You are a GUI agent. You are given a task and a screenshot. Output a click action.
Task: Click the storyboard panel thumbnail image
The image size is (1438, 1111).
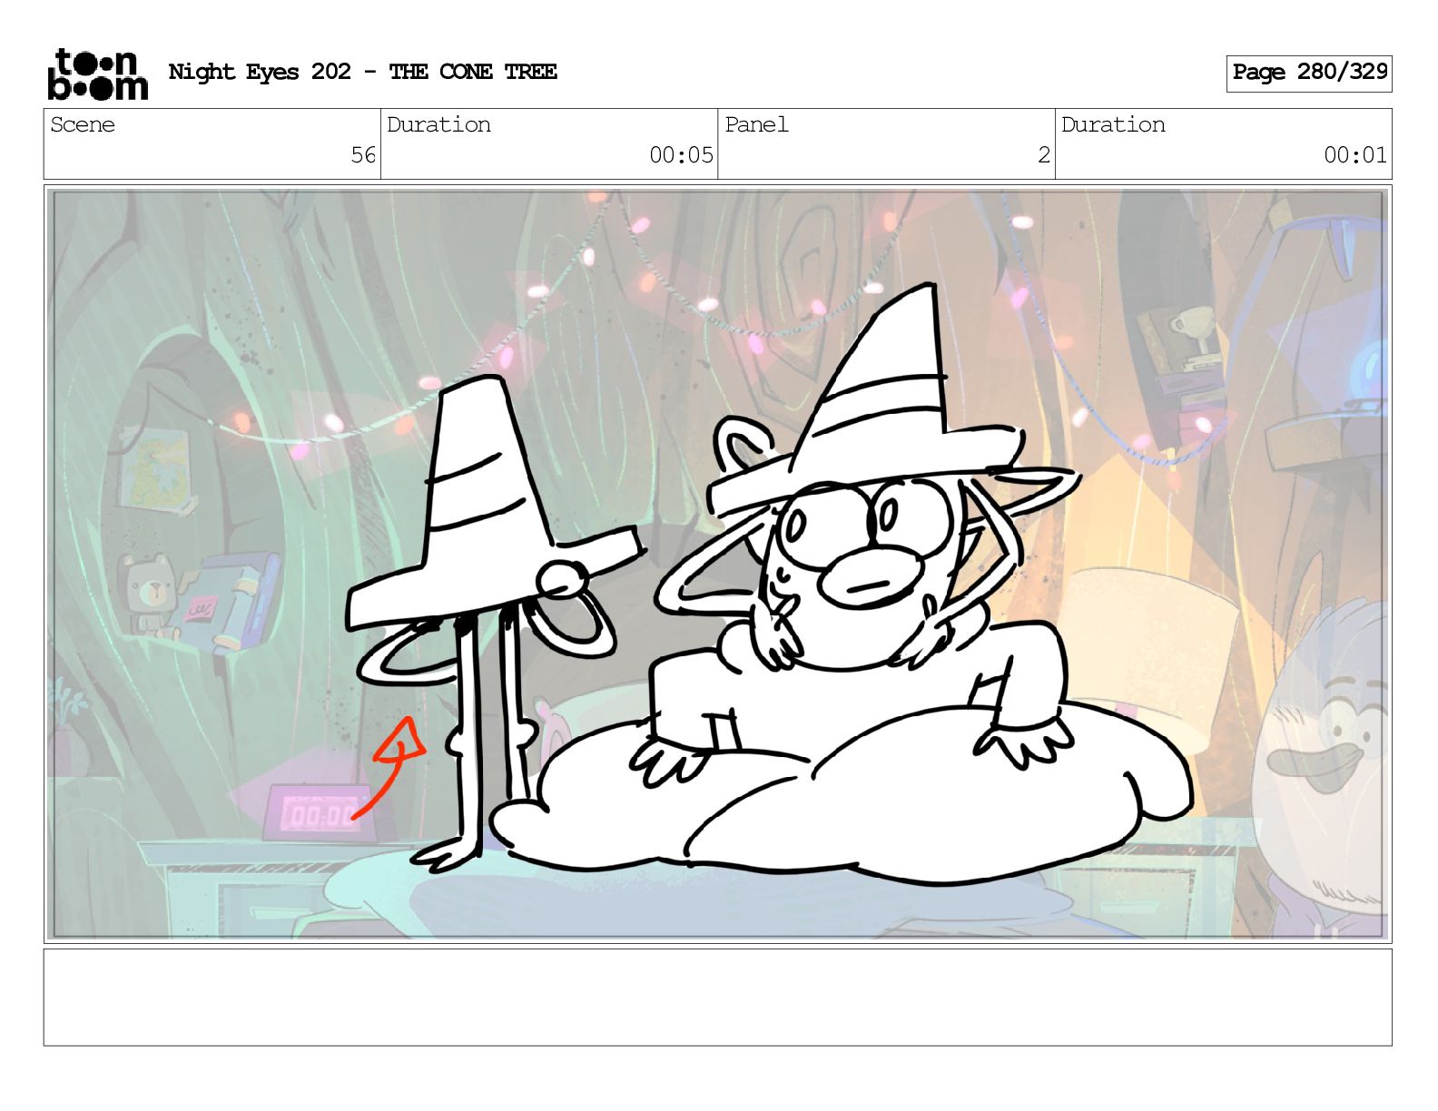(718, 564)
